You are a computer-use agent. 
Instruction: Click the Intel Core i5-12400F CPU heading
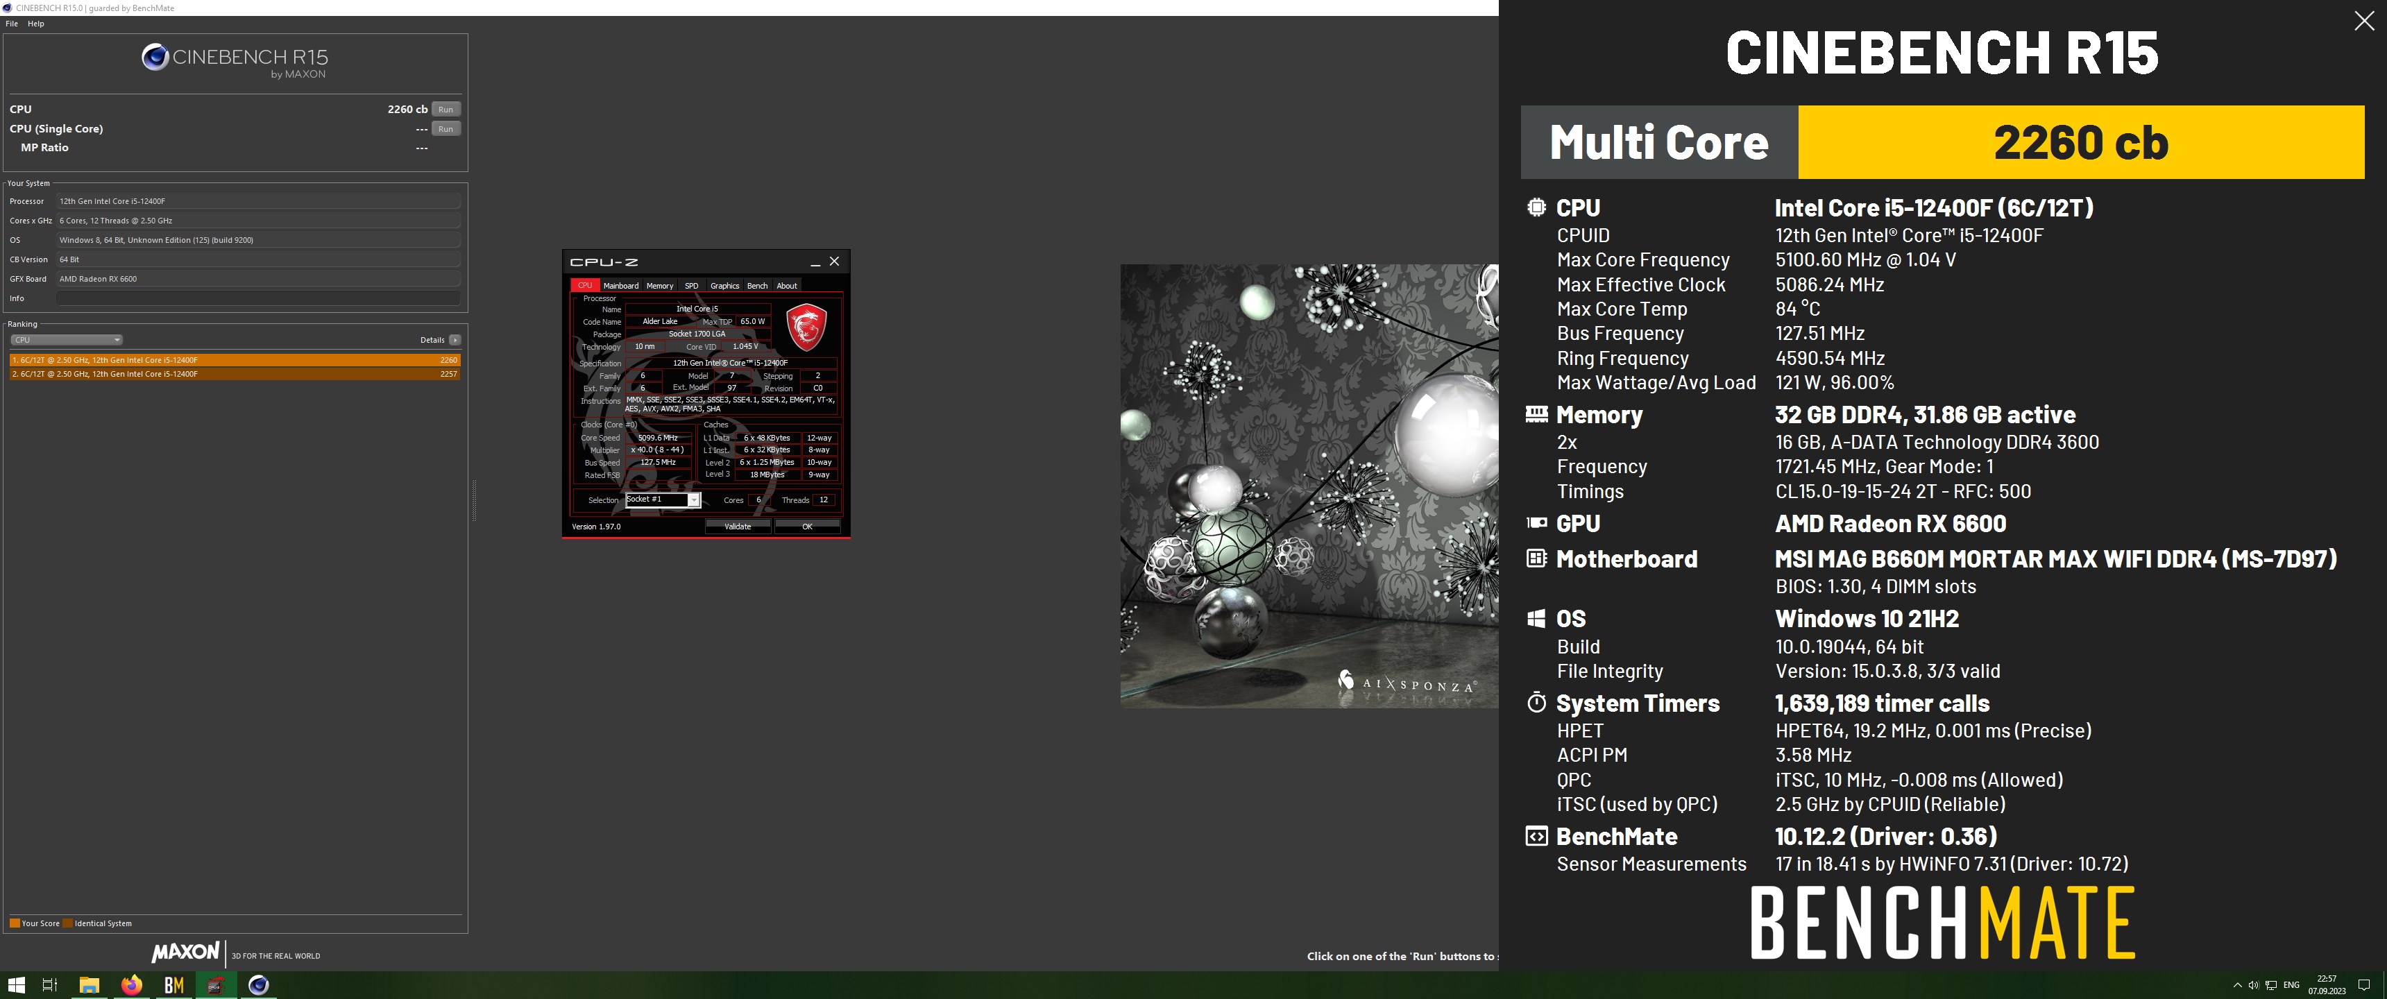point(1934,207)
